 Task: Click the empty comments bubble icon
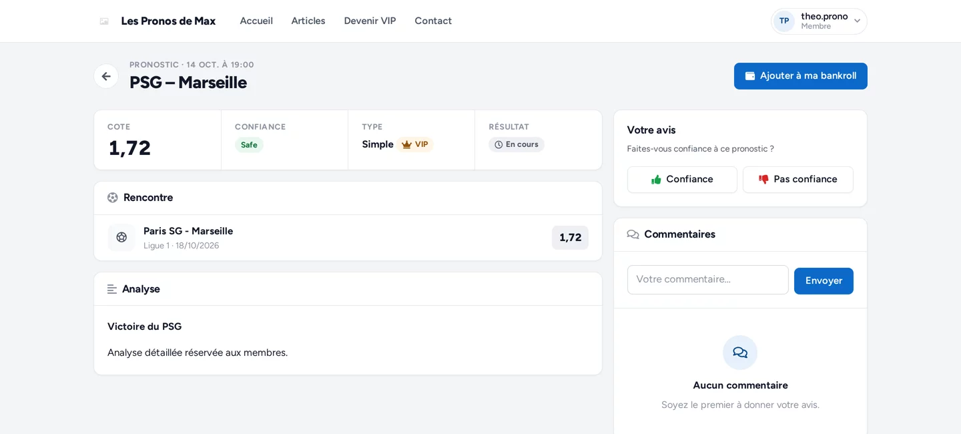[740, 353]
